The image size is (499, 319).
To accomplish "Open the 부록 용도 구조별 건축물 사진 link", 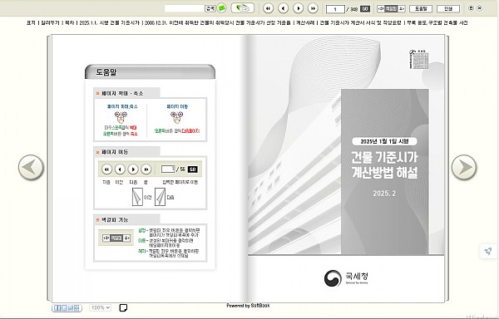I will pos(437,23).
